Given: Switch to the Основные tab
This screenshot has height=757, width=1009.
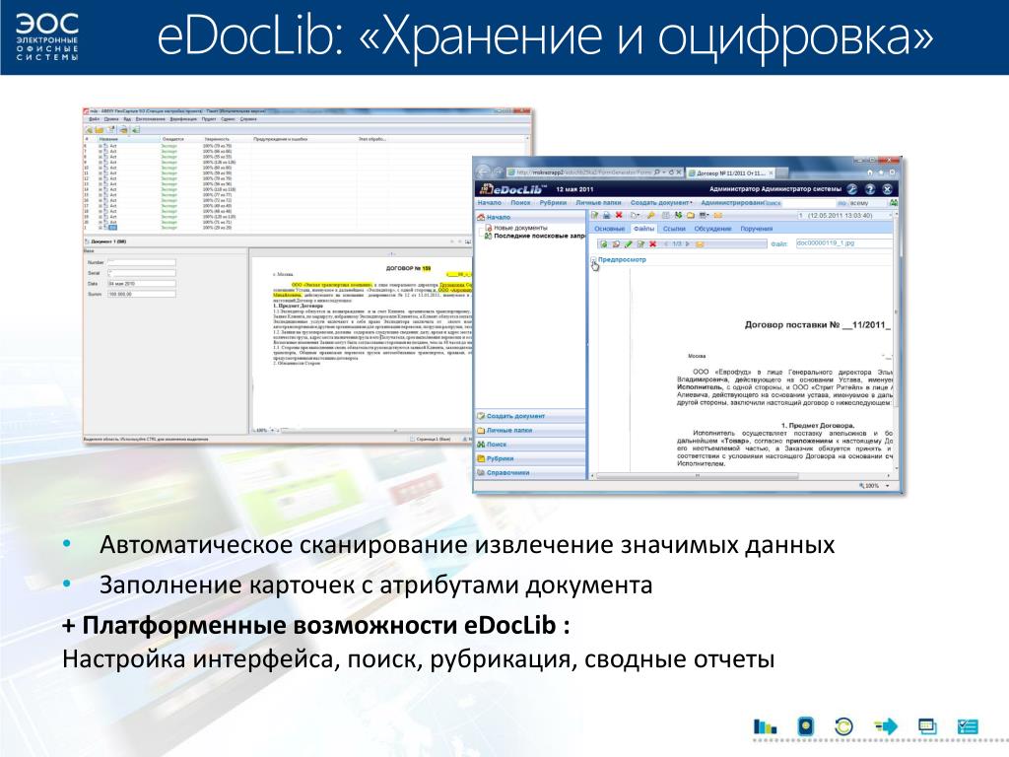Looking at the screenshot, I should (609, 229).
